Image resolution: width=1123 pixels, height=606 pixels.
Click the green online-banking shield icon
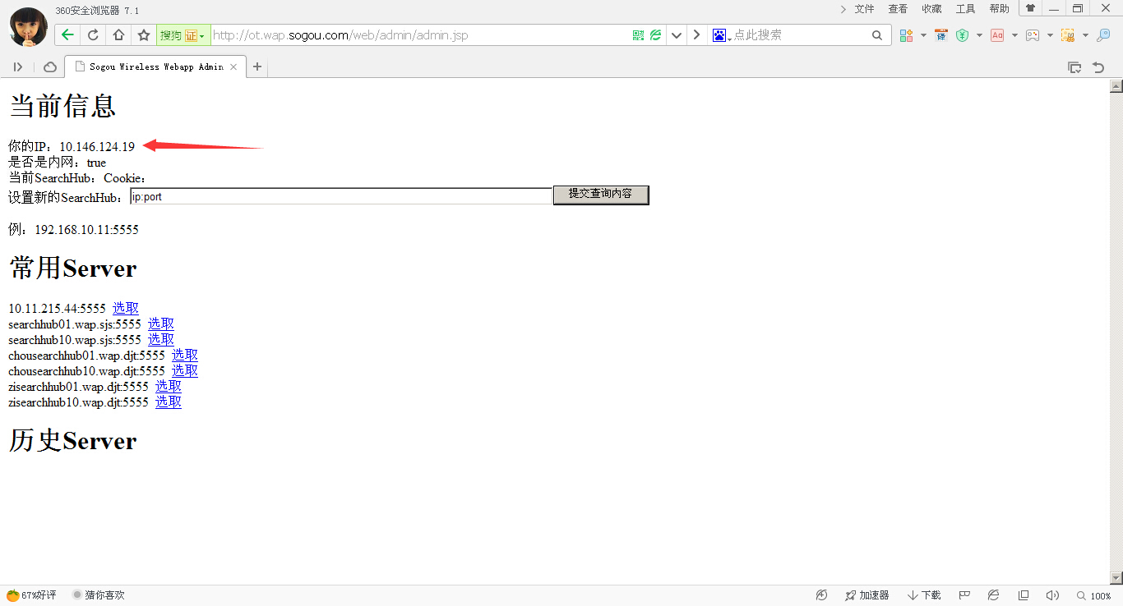click(x=962, y=35)
